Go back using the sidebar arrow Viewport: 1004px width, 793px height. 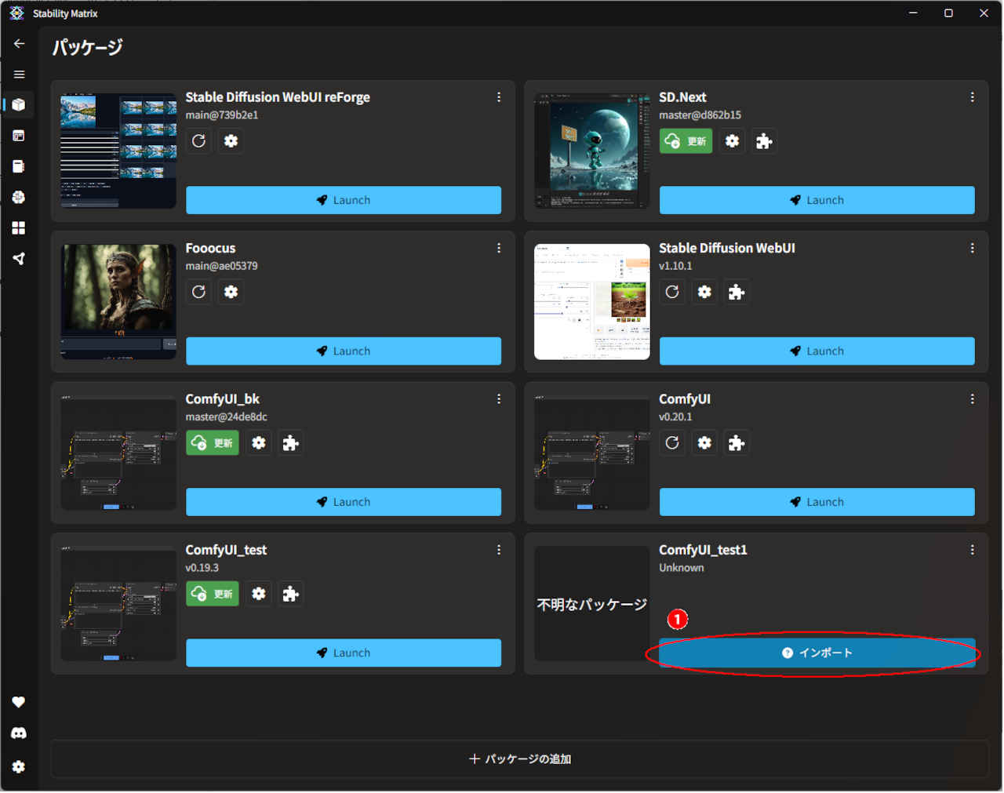click(19, 44)
